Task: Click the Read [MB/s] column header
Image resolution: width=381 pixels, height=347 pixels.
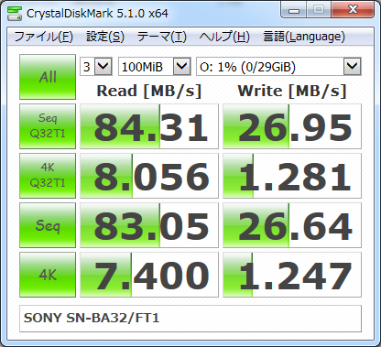Action: tap(149, 91)
